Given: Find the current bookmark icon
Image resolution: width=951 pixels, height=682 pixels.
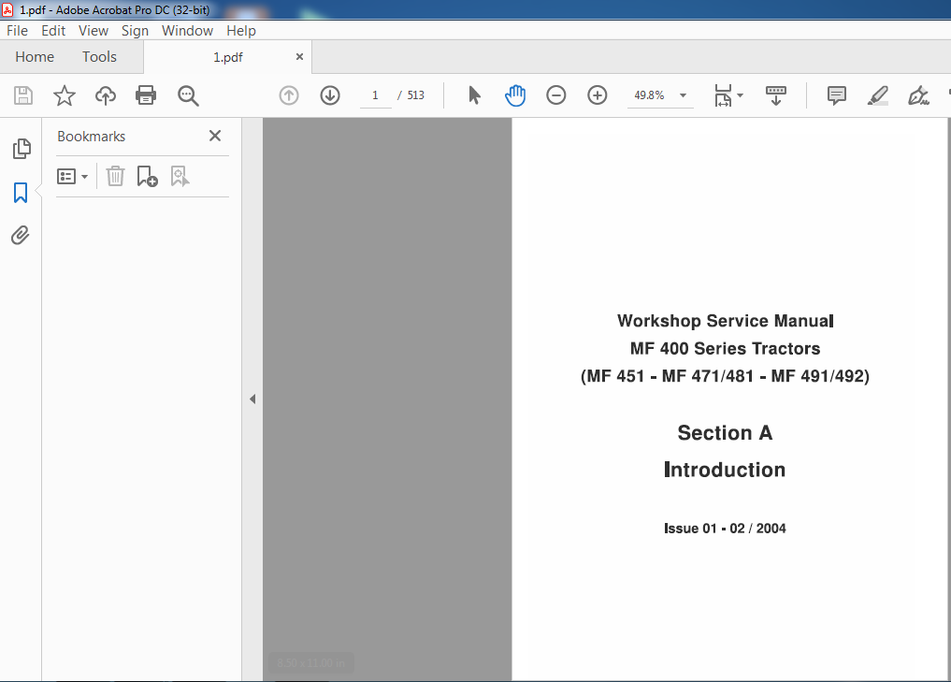Looking at the screenshot, I should click(180, 177).
